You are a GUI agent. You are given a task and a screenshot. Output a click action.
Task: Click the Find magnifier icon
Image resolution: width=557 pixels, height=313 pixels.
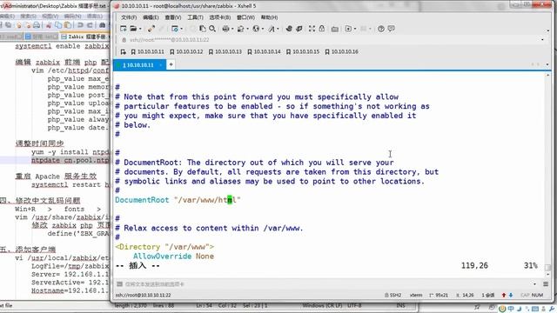pos(212,29)
